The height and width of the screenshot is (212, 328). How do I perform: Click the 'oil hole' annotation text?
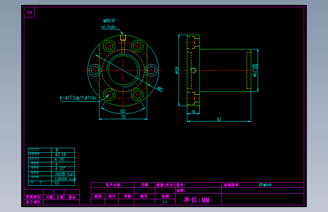[108, 27]
